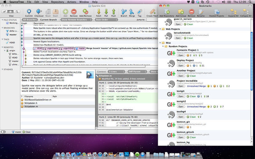Open the Edit menu
Screen dimensions: 255x159
tap(37, 2)
